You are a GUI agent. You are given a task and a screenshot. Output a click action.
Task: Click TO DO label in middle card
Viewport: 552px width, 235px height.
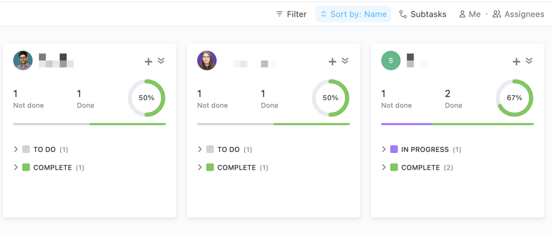click(228, 149)
